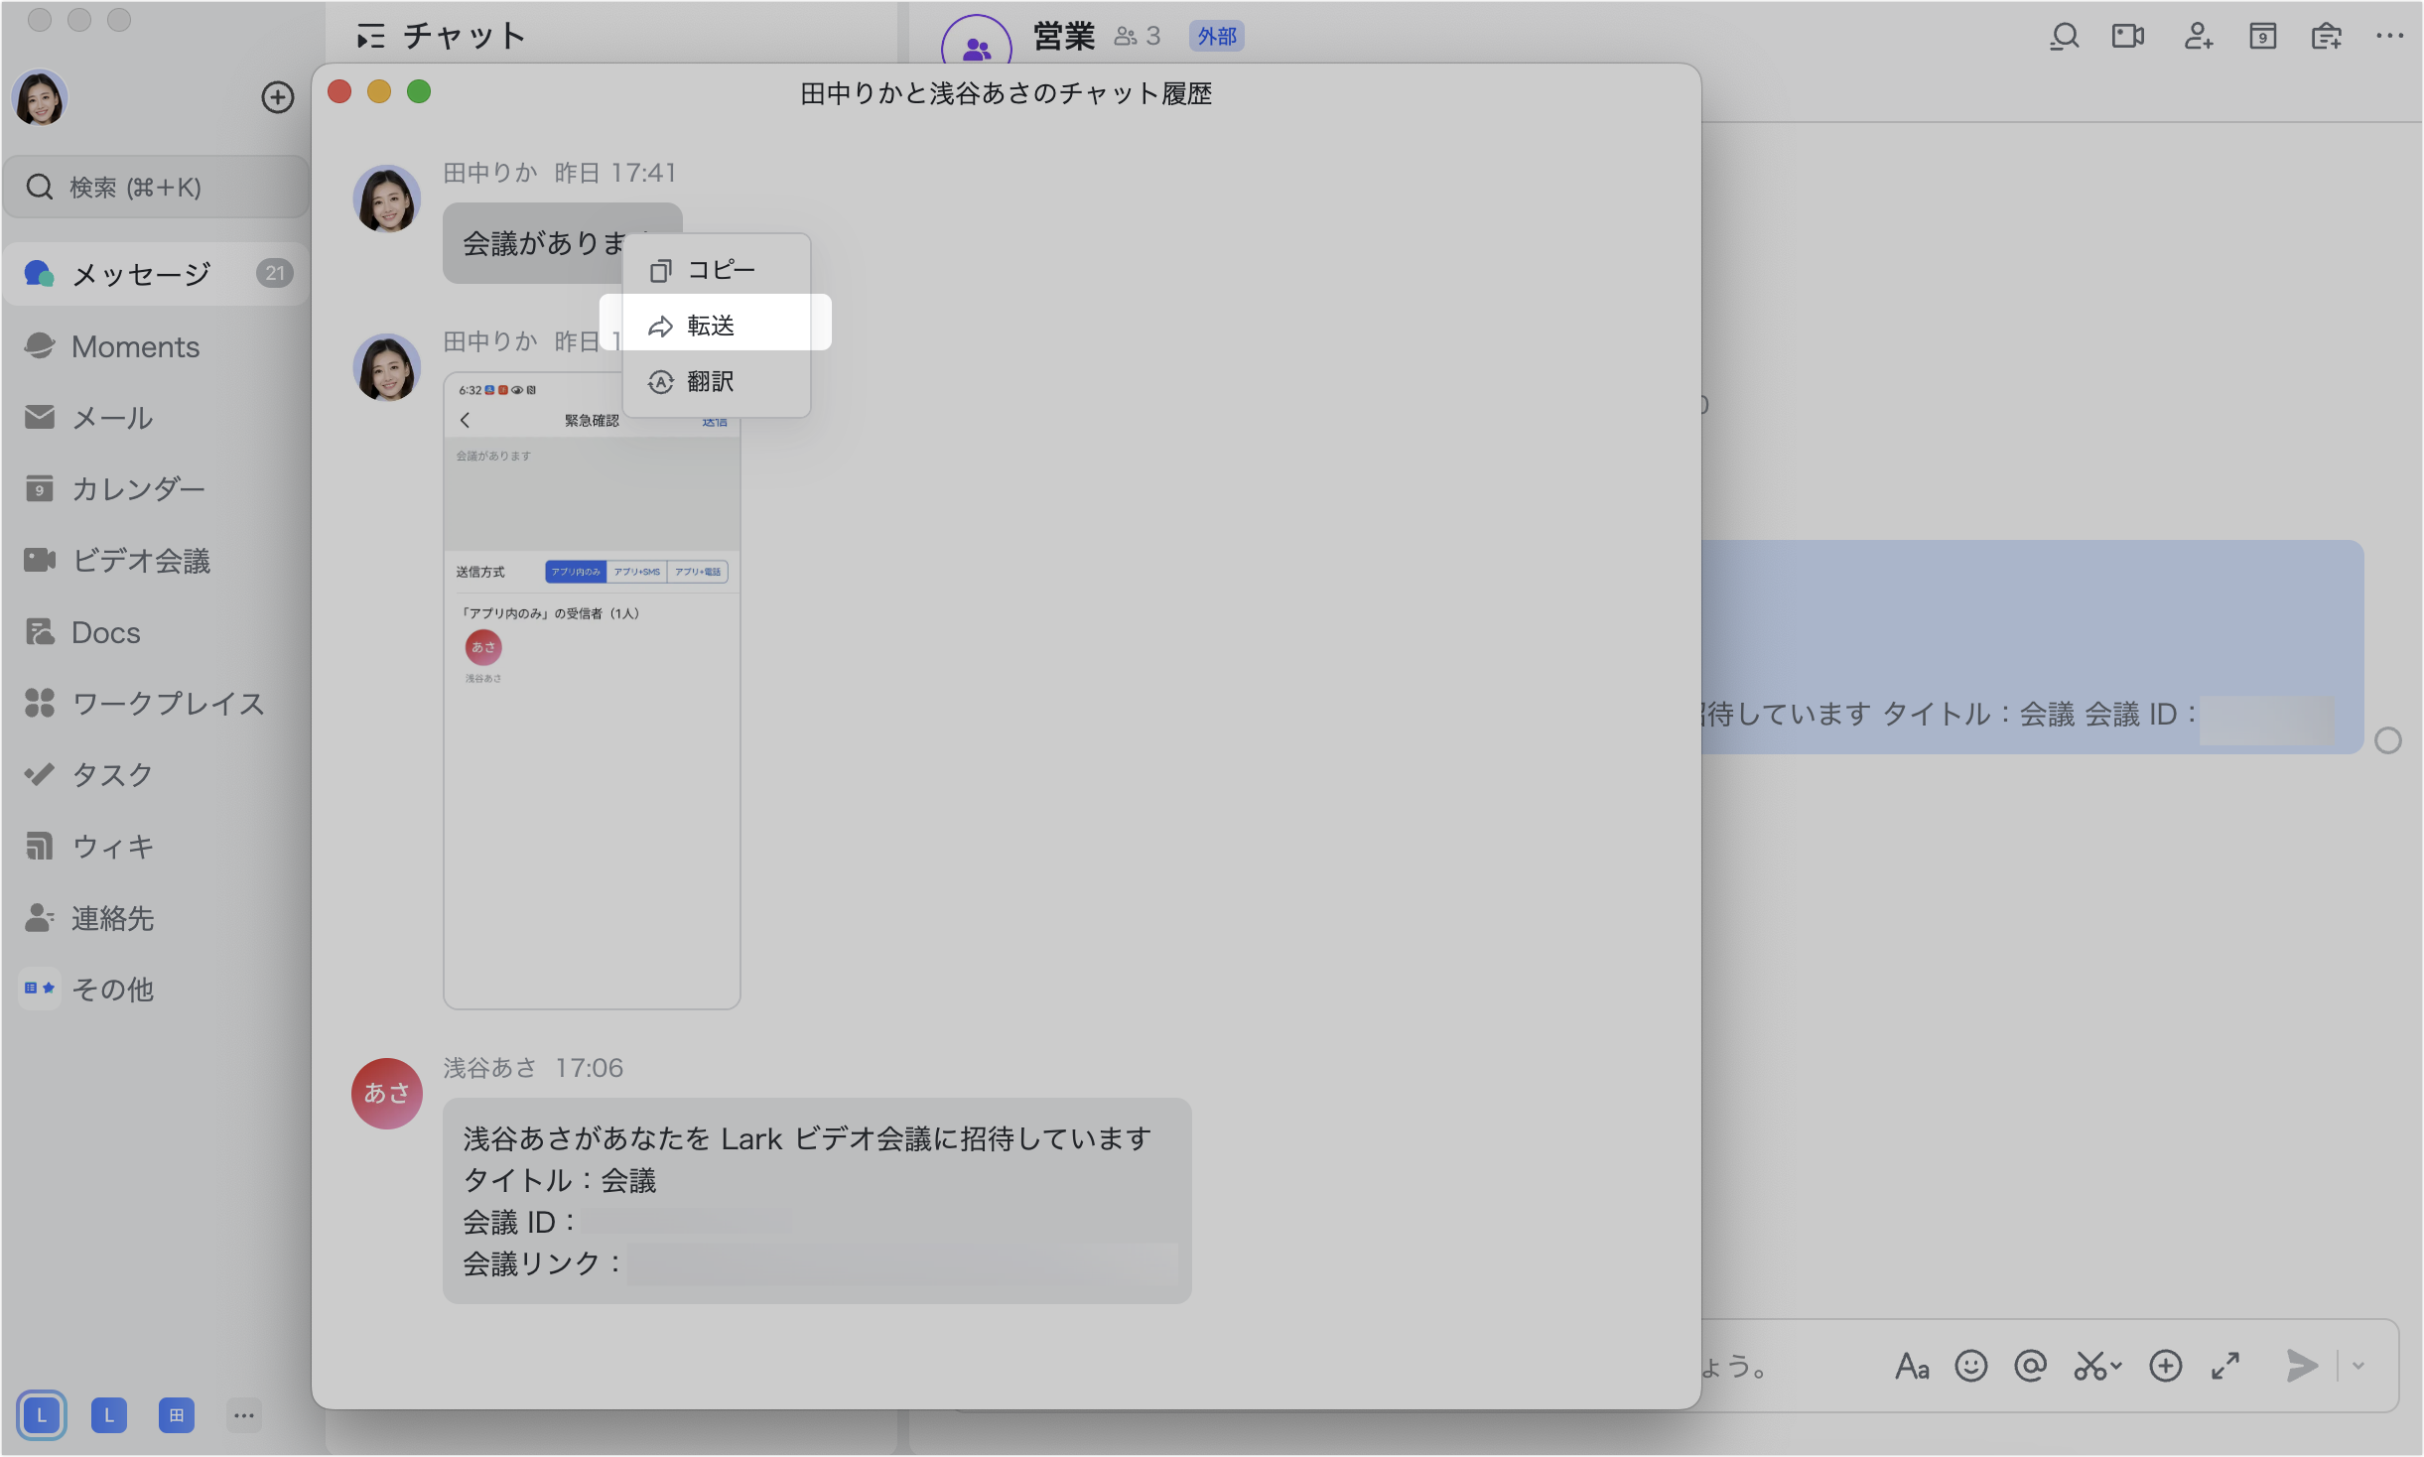Select 転送 in the context menu

(x=716, y=325)
